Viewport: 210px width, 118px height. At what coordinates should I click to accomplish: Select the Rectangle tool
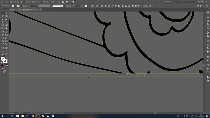point(3,25)
